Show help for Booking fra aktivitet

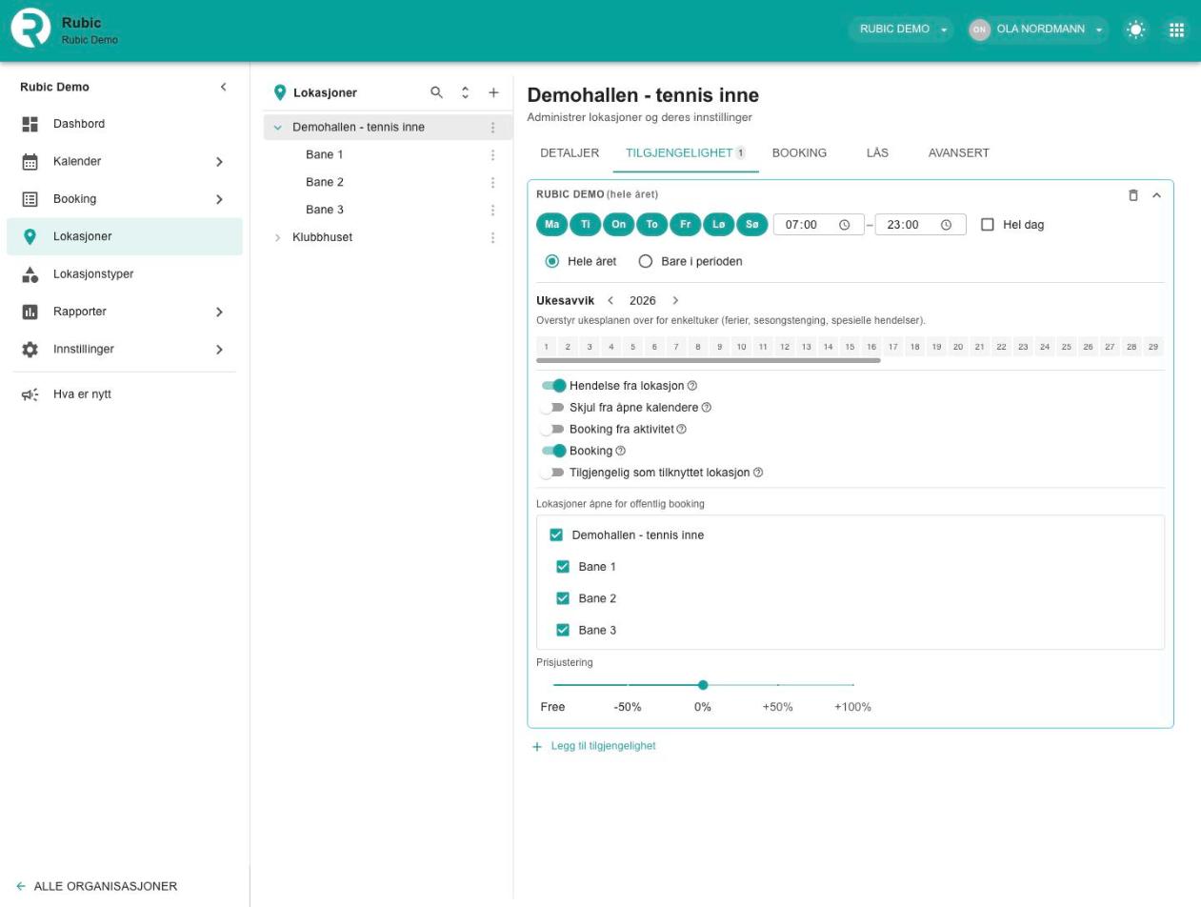click(x=681, y=430)
